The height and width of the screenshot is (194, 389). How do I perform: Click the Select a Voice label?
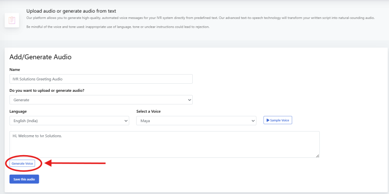coord(148,111)
